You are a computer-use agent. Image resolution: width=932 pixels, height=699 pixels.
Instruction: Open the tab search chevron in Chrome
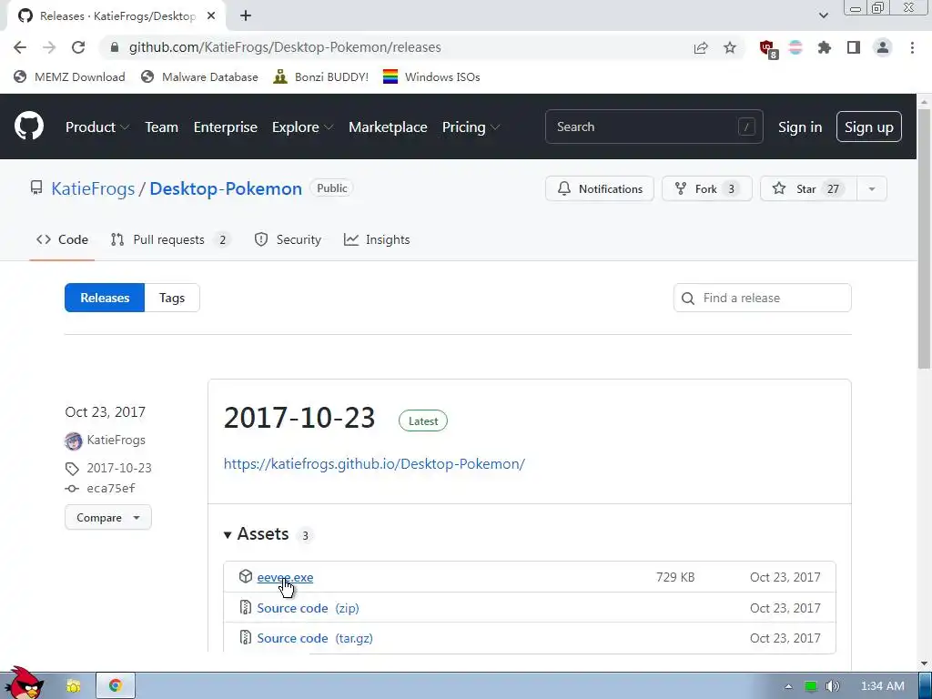[x=823, y=16]
